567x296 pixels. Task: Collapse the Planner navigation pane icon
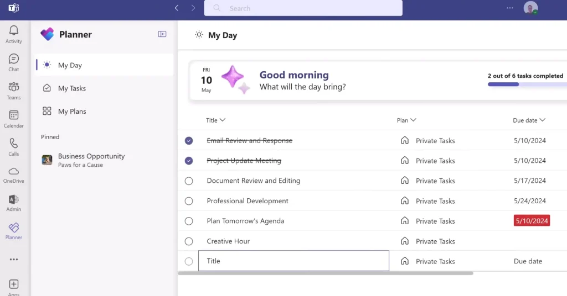coord(162,34)
